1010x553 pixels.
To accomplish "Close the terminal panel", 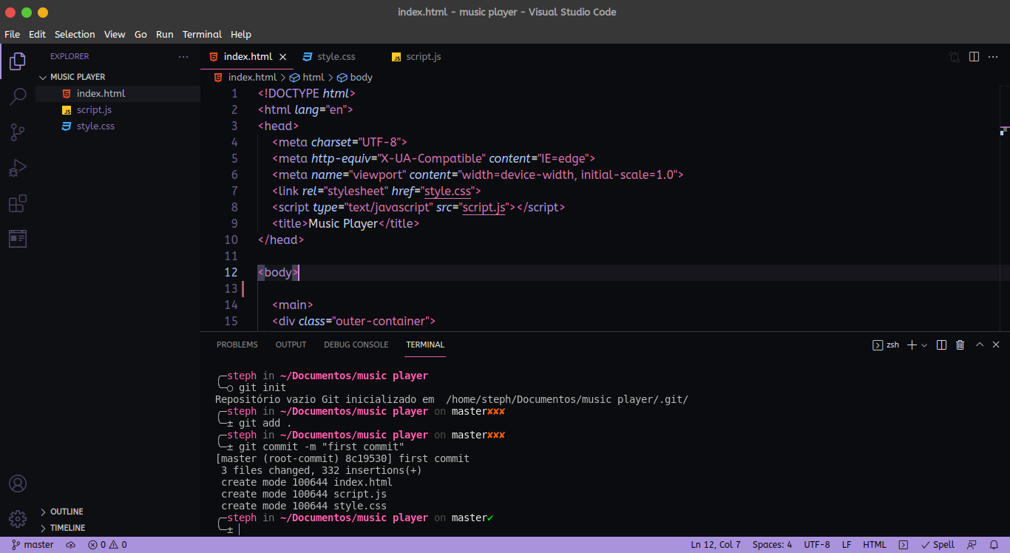I will click(996, 345).
